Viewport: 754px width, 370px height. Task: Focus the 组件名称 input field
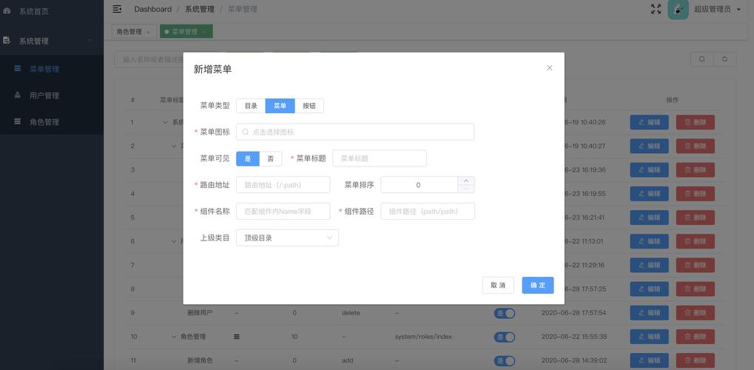tap(283, 211)
